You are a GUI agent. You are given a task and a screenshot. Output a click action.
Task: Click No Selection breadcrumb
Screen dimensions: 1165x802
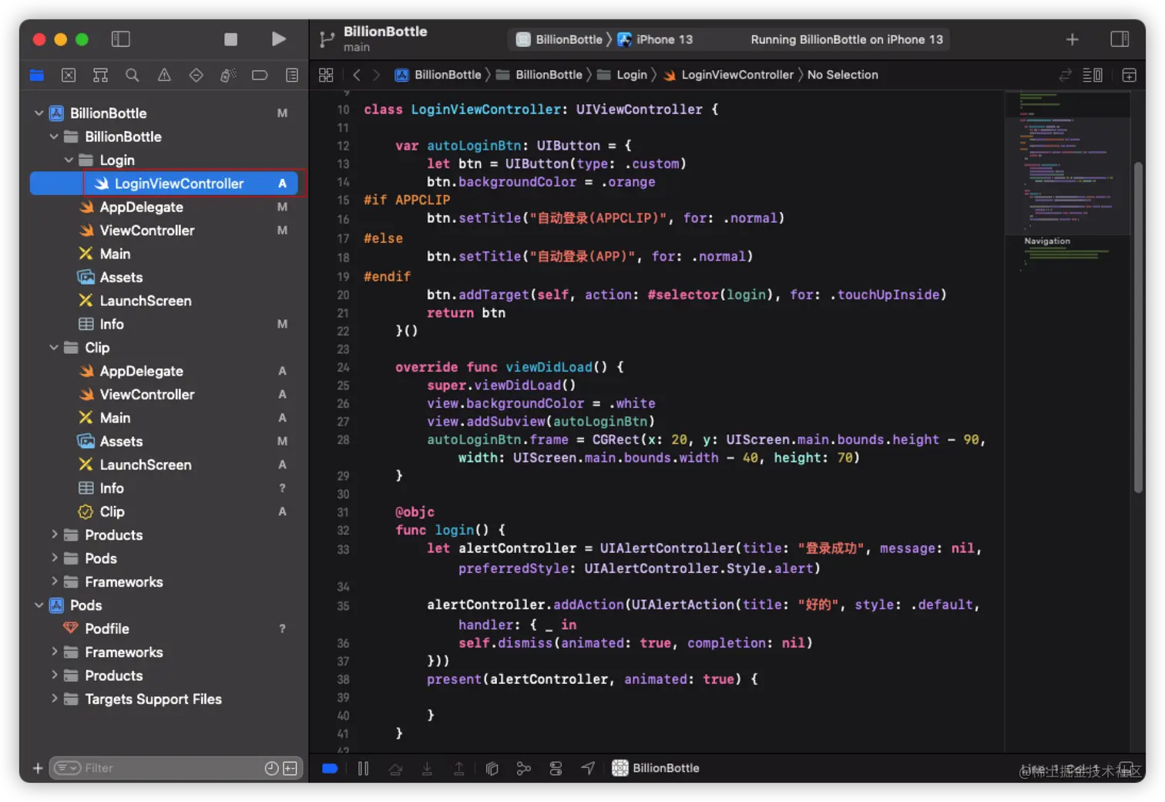point(842,75)
